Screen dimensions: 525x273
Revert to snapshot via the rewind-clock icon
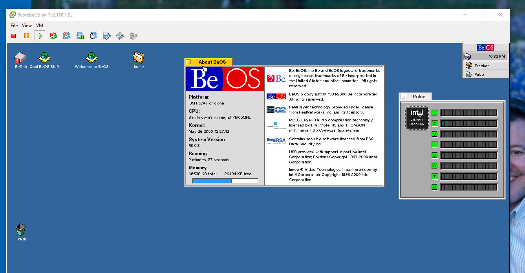point(80,36)
